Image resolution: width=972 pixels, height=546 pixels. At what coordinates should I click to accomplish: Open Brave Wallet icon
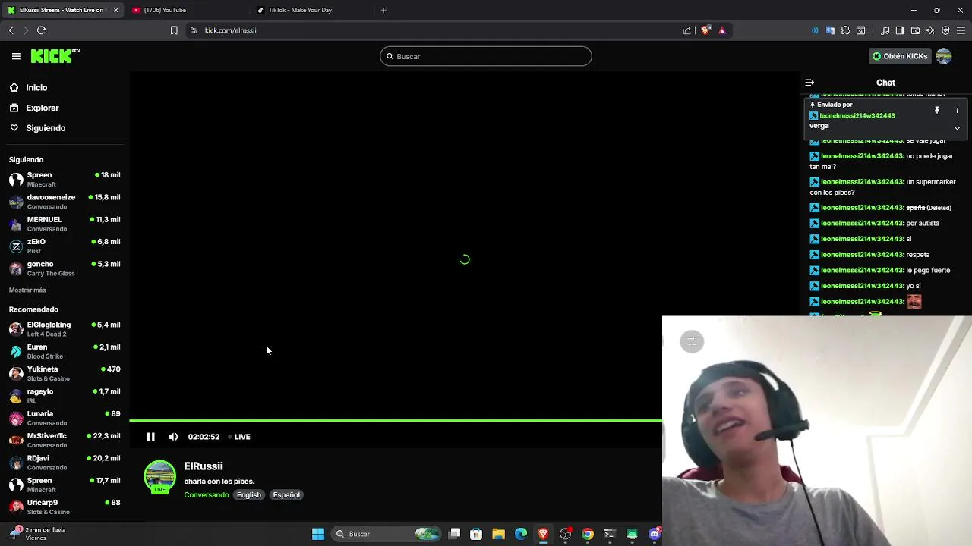click(915, 30)
